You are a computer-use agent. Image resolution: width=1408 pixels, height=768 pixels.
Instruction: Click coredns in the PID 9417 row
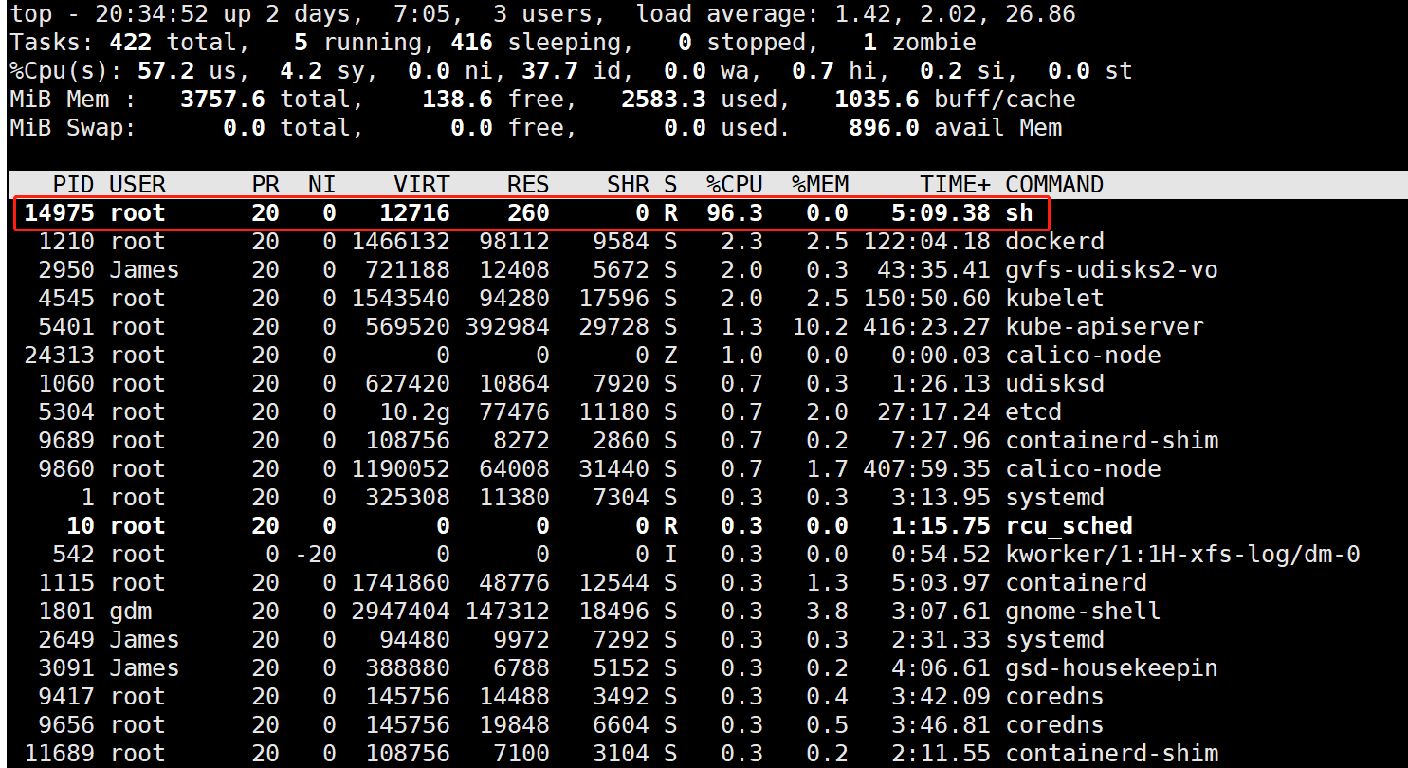[x=1054, y=696]
